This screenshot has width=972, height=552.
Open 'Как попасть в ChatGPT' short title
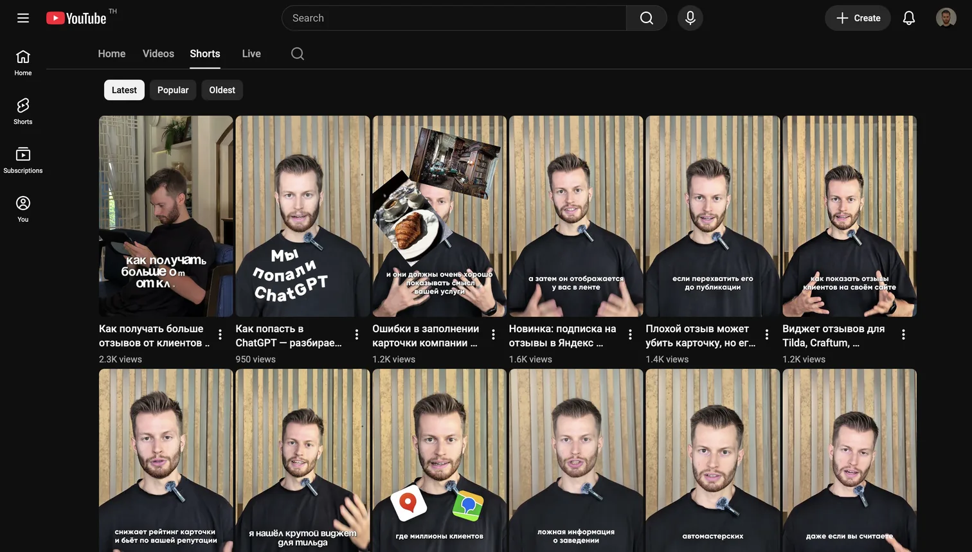pyautogui.click(x=289, y=336)
